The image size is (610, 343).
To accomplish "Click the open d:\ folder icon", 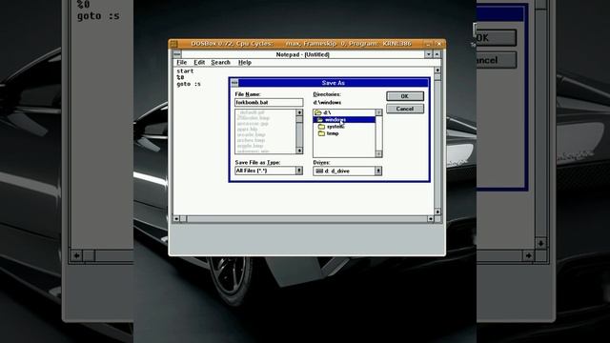I will coord(318,112).
